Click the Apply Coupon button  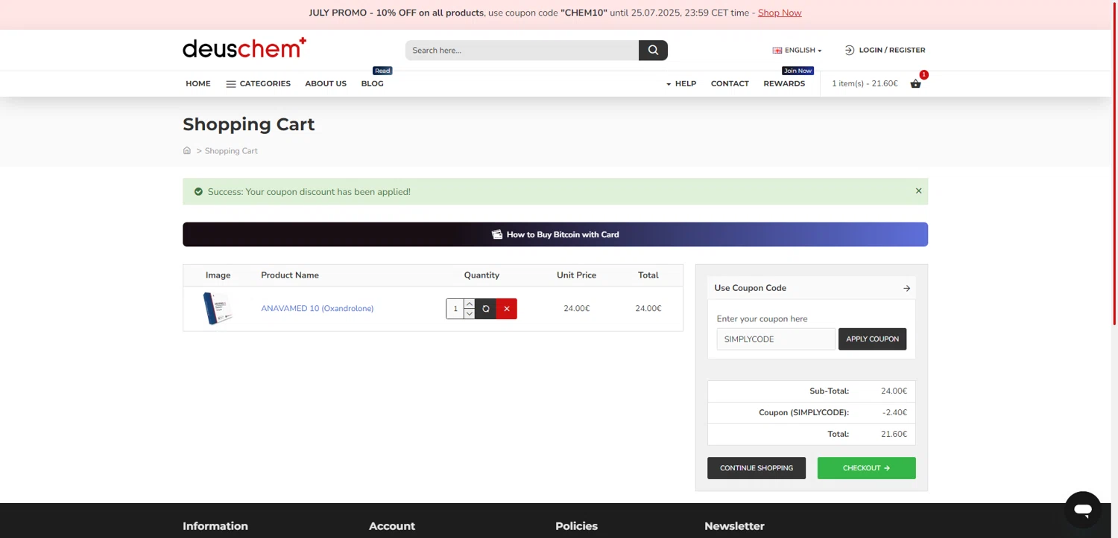pos(872,339)
